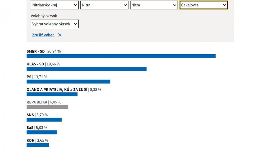Click the OĽANO A PRIATELIA party label

(x=57, y=90)
